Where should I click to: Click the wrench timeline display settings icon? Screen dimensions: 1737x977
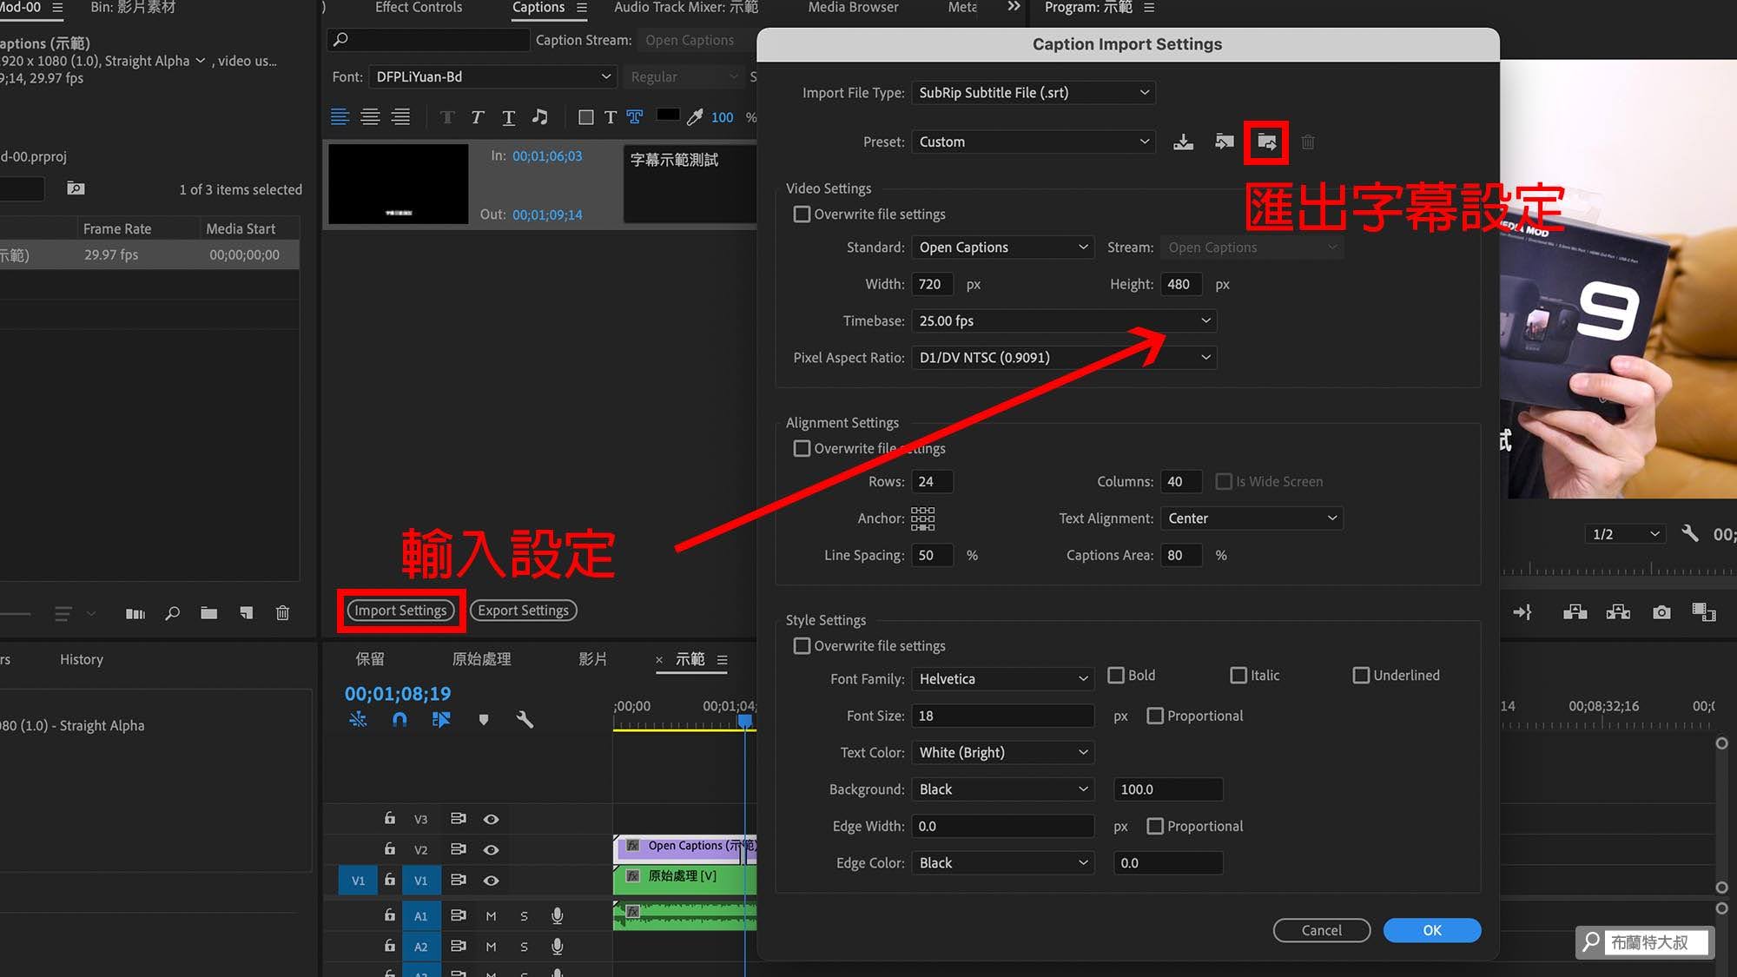tap(525, 719)
